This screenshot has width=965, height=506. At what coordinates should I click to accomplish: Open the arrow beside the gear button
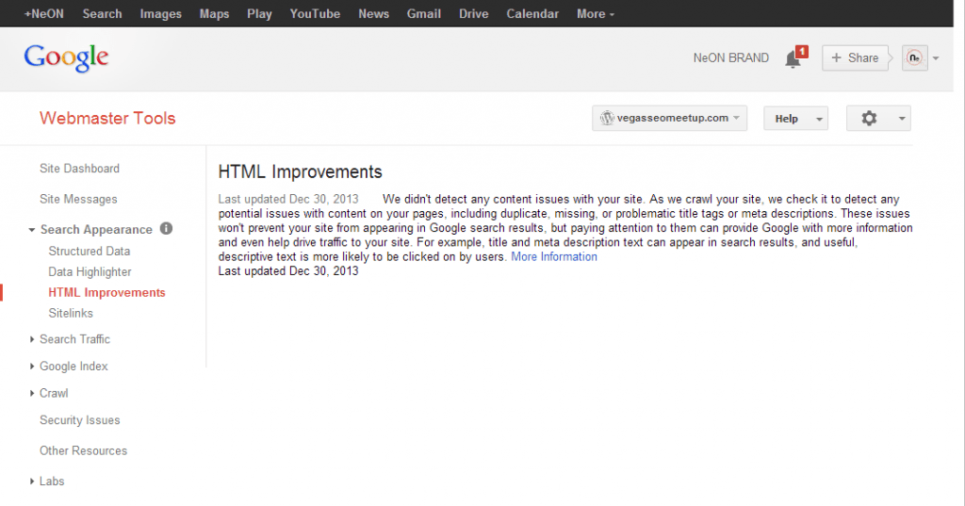tap(902, 118)
